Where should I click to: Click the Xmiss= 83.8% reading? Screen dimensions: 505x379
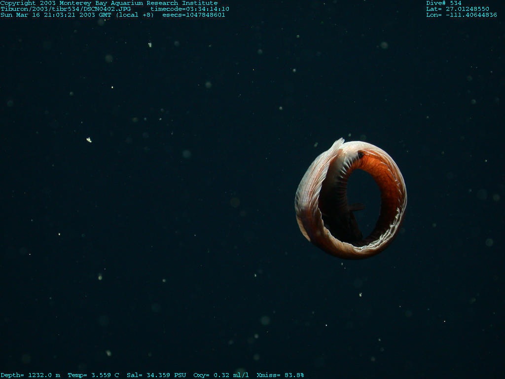click(x=280, y=375)
